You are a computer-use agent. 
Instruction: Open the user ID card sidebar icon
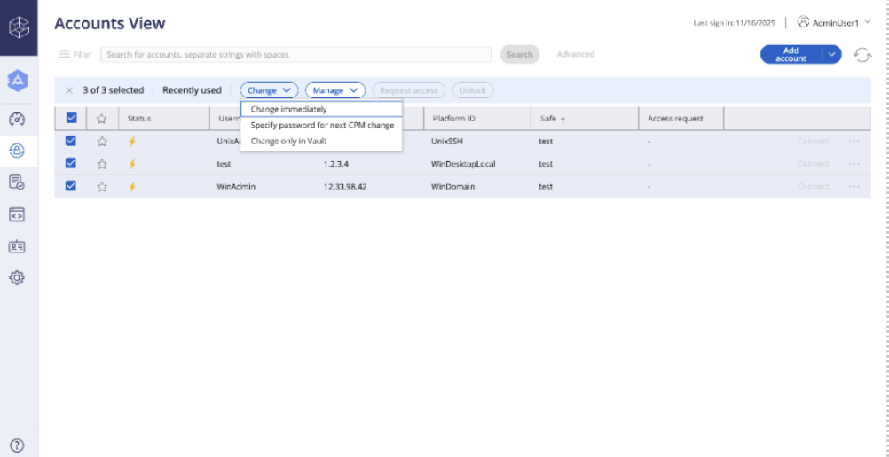[x=17, y=246]
